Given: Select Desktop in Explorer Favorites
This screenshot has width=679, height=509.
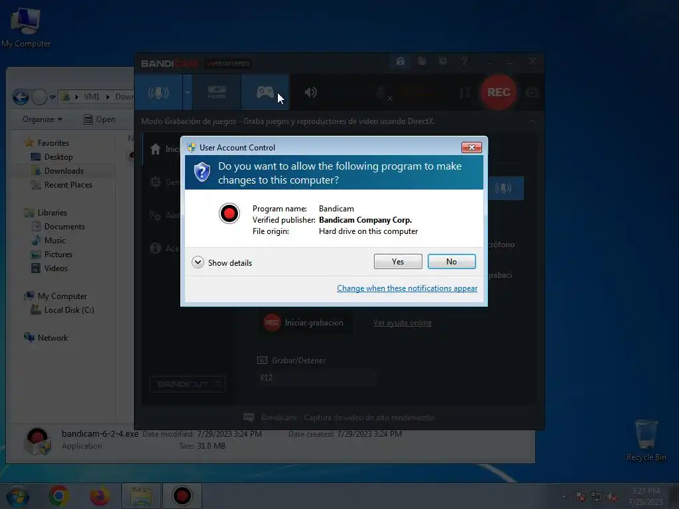Looking at the screenshot, I should coord(52,156).
